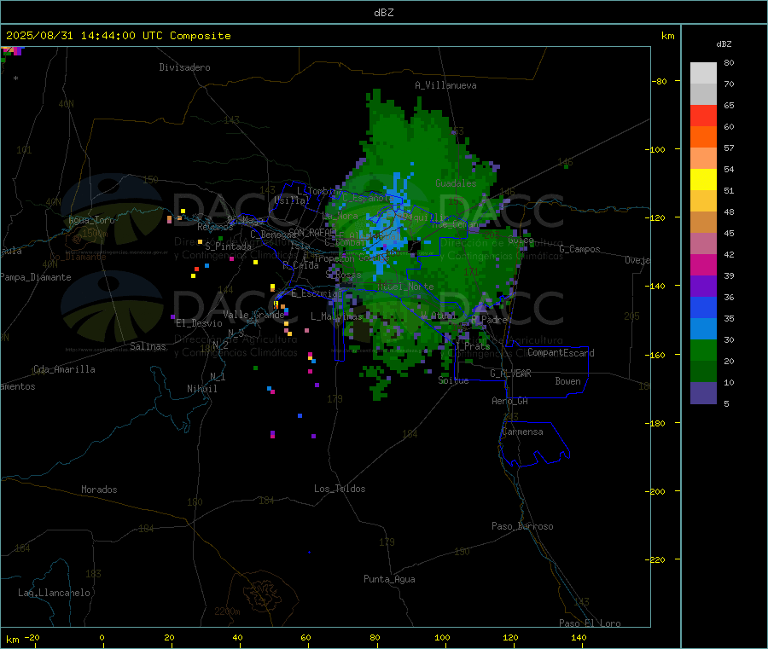Click the 'El_Desvio' map label
Image resolution: width=768 pixels, height=649 pixels.
199,323
